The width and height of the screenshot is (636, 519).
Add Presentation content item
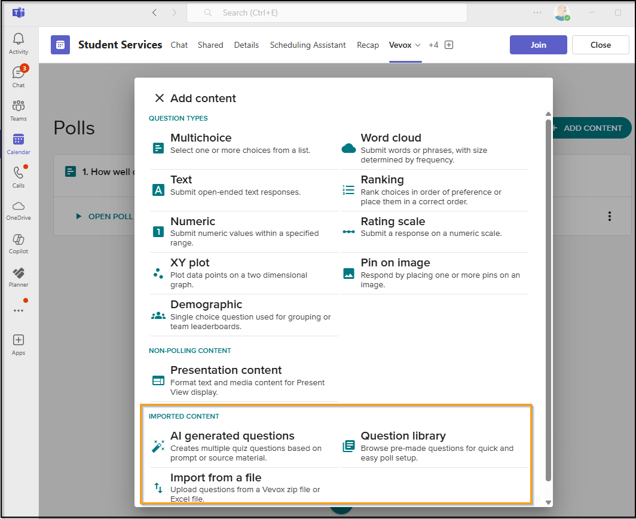point(244,381)
